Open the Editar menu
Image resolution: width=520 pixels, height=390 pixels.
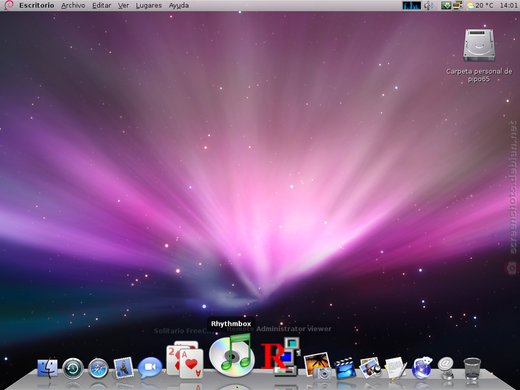tap(101, 5)
